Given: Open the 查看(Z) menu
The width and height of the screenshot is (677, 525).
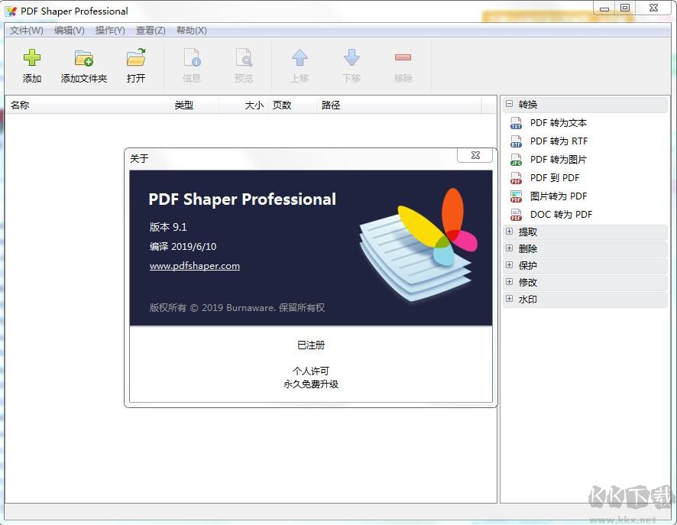Looking at the screenshot, I should point(151,31).
